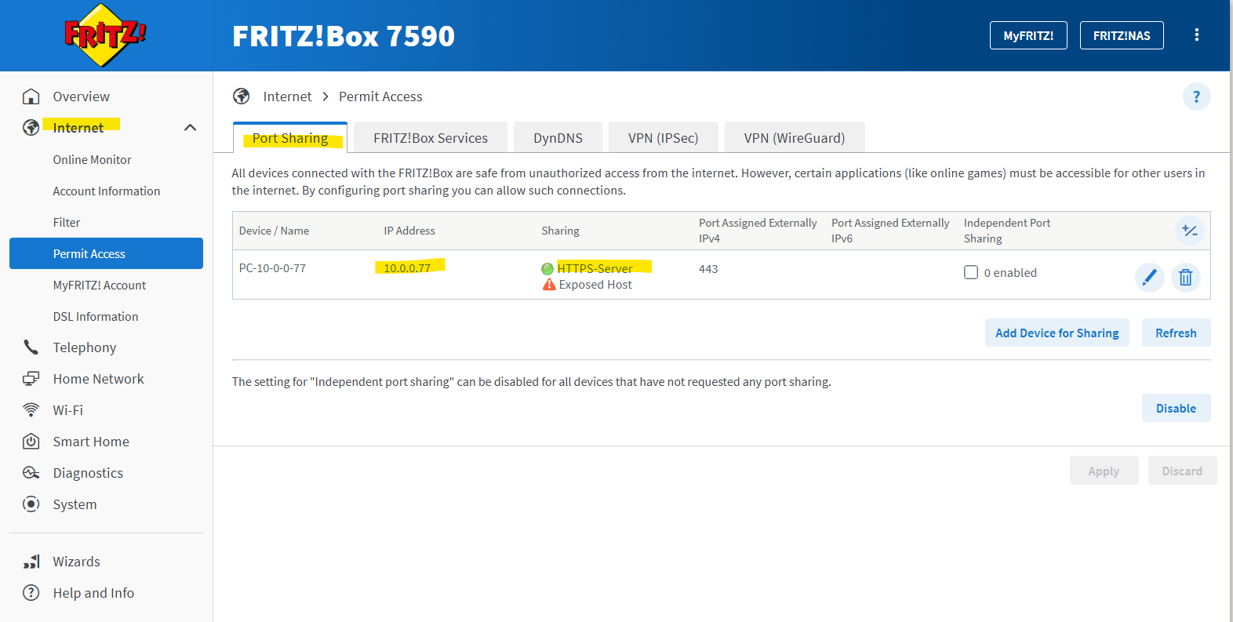
Task: Click the MyFRITZ! header button
Action: click(x=1028, y=35)
